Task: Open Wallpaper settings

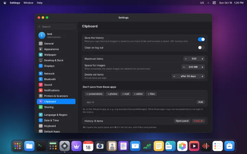Action: coord(56,55)
